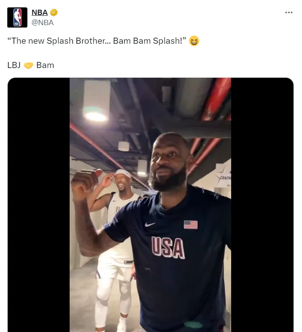Image resolution: width=302 pixels, height=332 pixels.
Task: Open the NBA display name link
Action: point(40,13)
